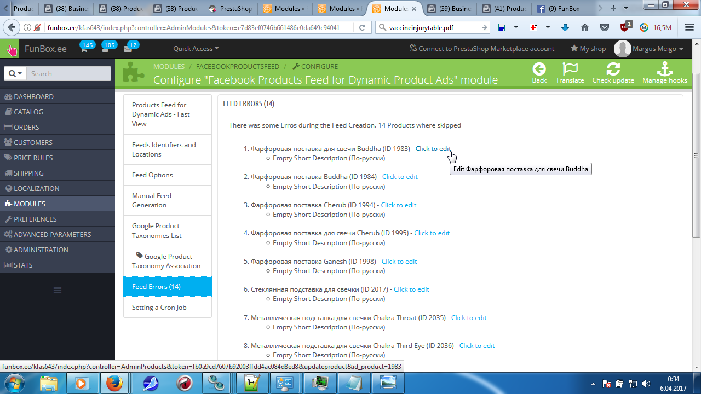The width and height of the screenshot is (701, 394).
Task: Open the Customers menu item
Action: click(x=58, y=142)
